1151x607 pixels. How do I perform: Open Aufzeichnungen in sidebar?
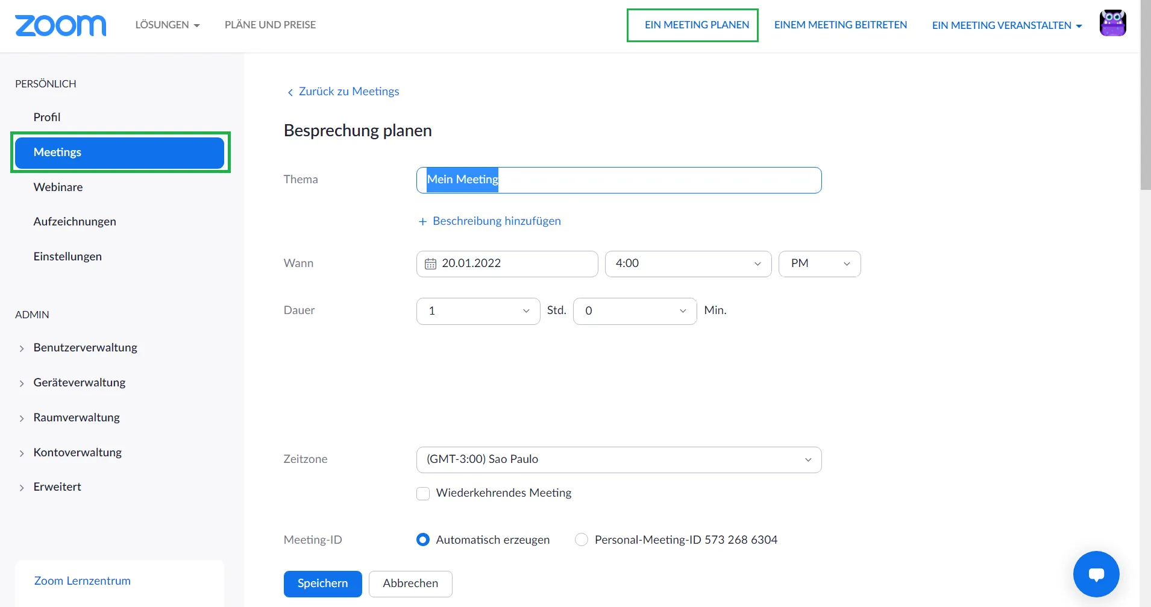click(x=75, y=222)
